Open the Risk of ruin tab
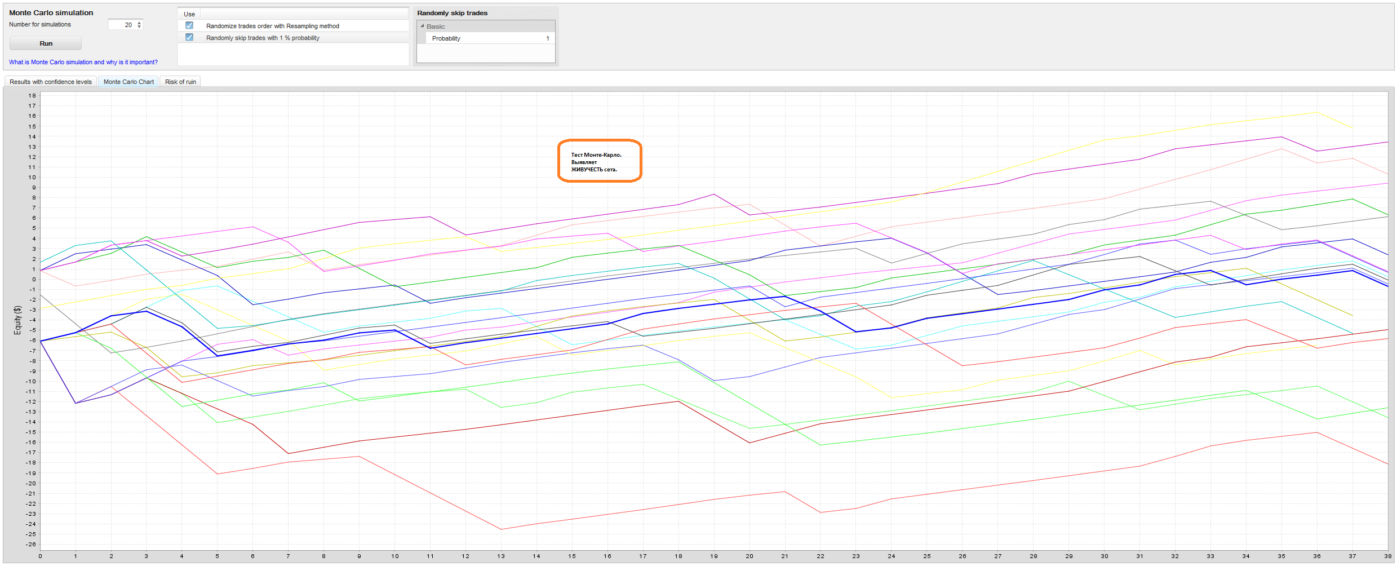Screen dimensions: 1397x566 (x=180, y=82)
